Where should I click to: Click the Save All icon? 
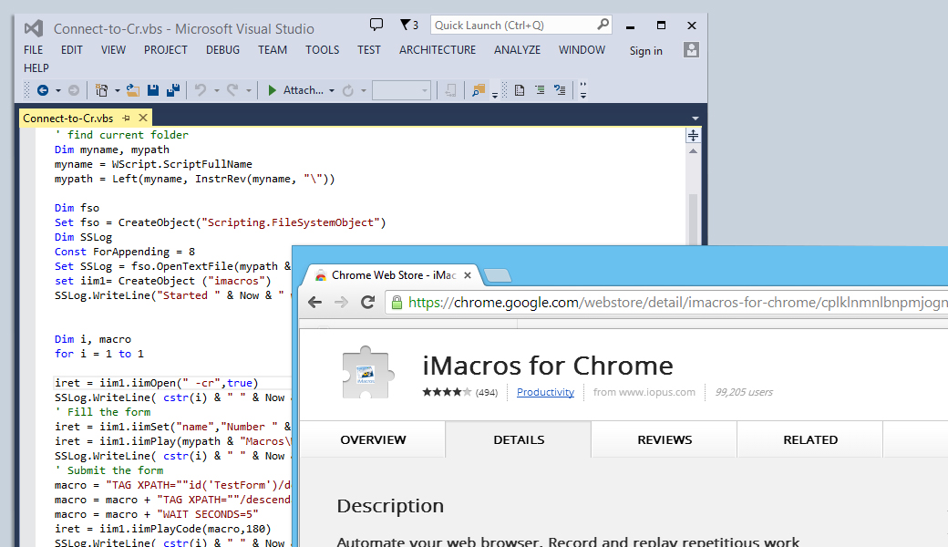[x=173, y=90]
